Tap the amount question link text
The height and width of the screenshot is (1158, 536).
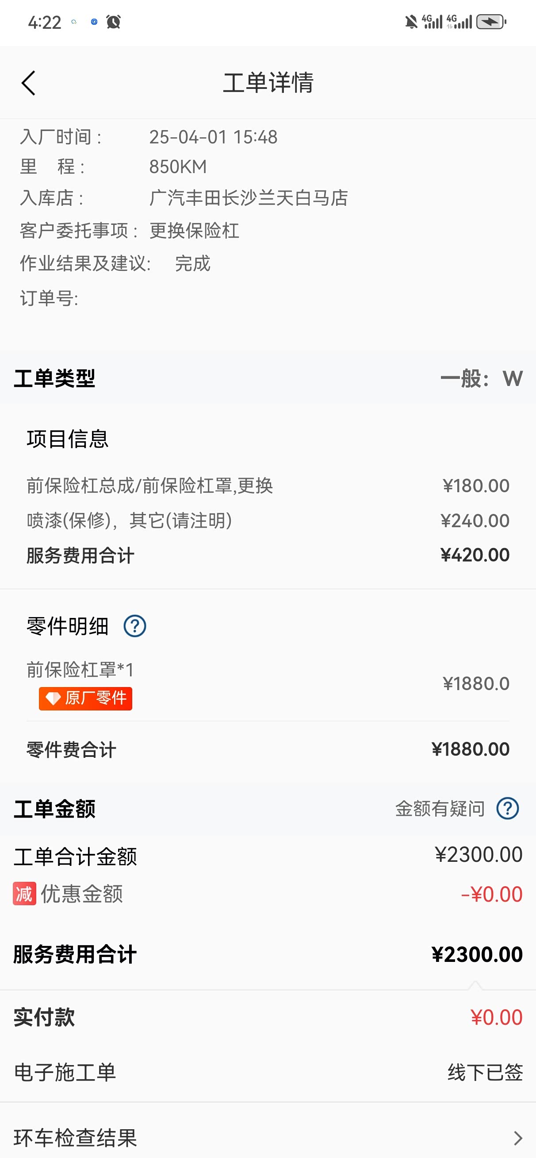point(440,808)
